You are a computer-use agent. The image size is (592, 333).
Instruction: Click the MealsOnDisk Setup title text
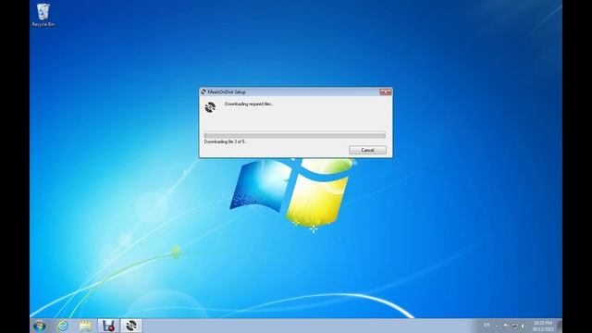click(x=227, y=92)
